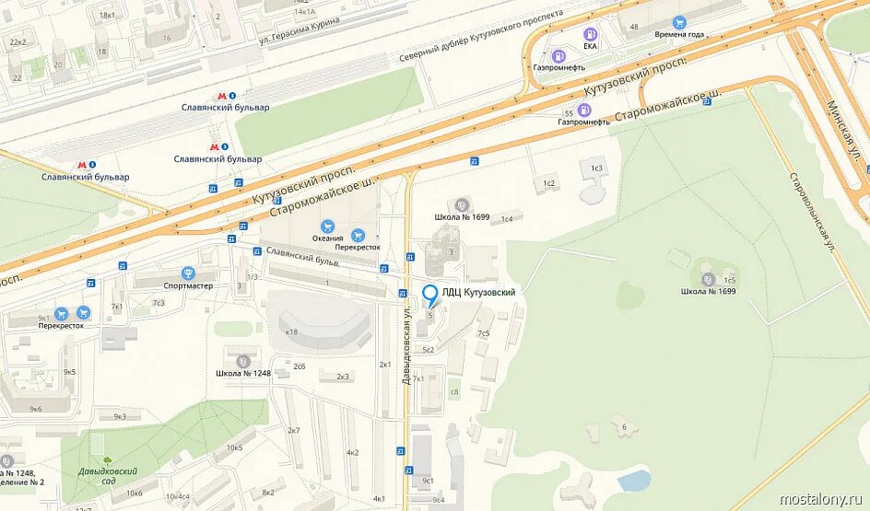Viewport: 870px width, 511px height.
Task: Click the Школа № 1248 icon
Action: [x=242, y=361]
